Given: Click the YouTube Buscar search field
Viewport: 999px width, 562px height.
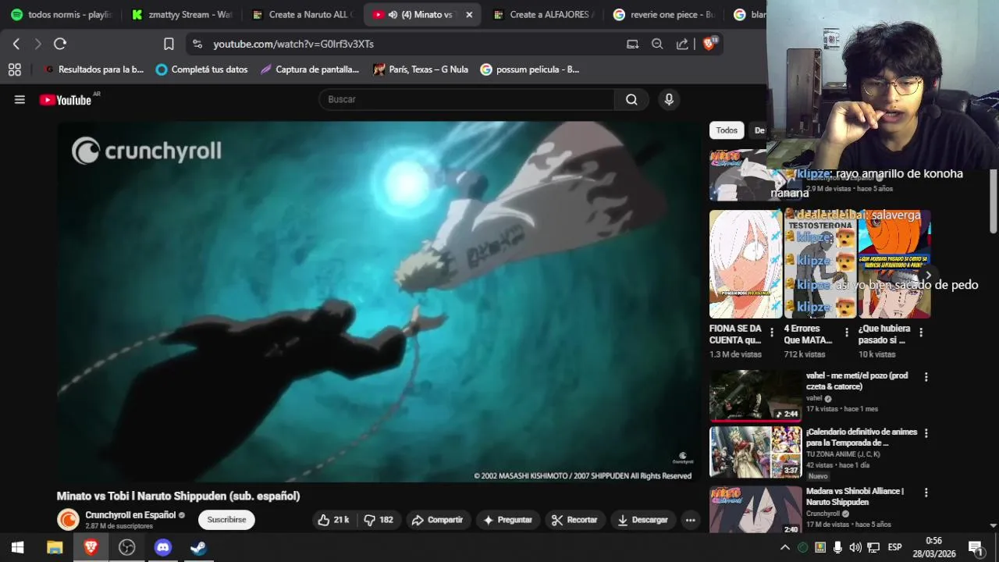Looking at the screenshot, I should coord(467,99).
